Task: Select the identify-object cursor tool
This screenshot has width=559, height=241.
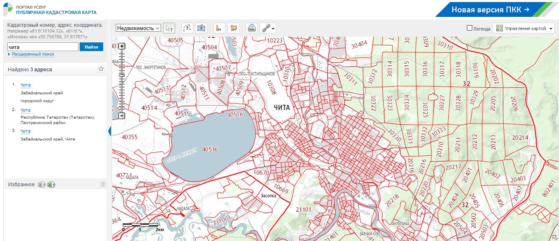Action: click(x=169, y=28)
